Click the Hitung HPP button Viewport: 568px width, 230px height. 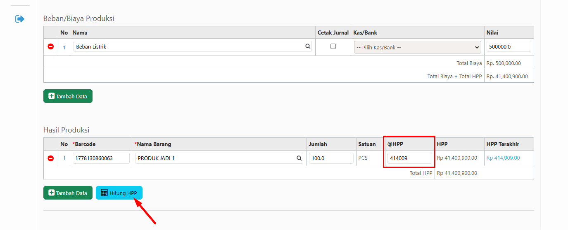tap(119, 193)
